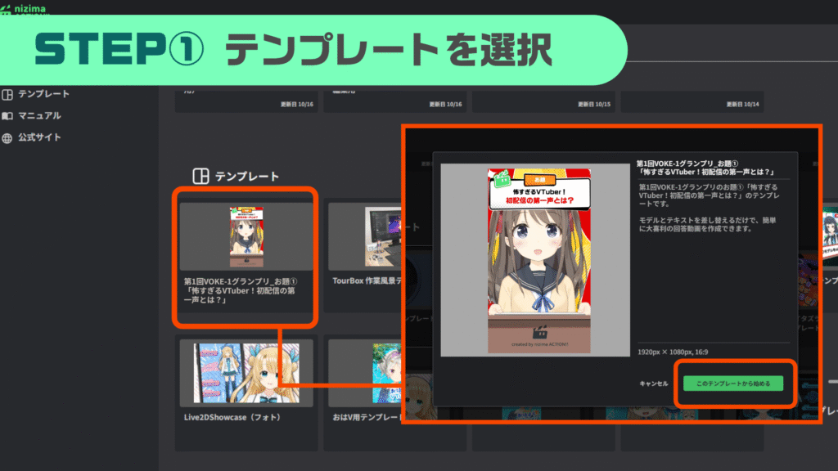The image size is (838, 471).
Task: Choose the Live2DShowcase（フォト） template thumbnail
Action: (246, 374)
